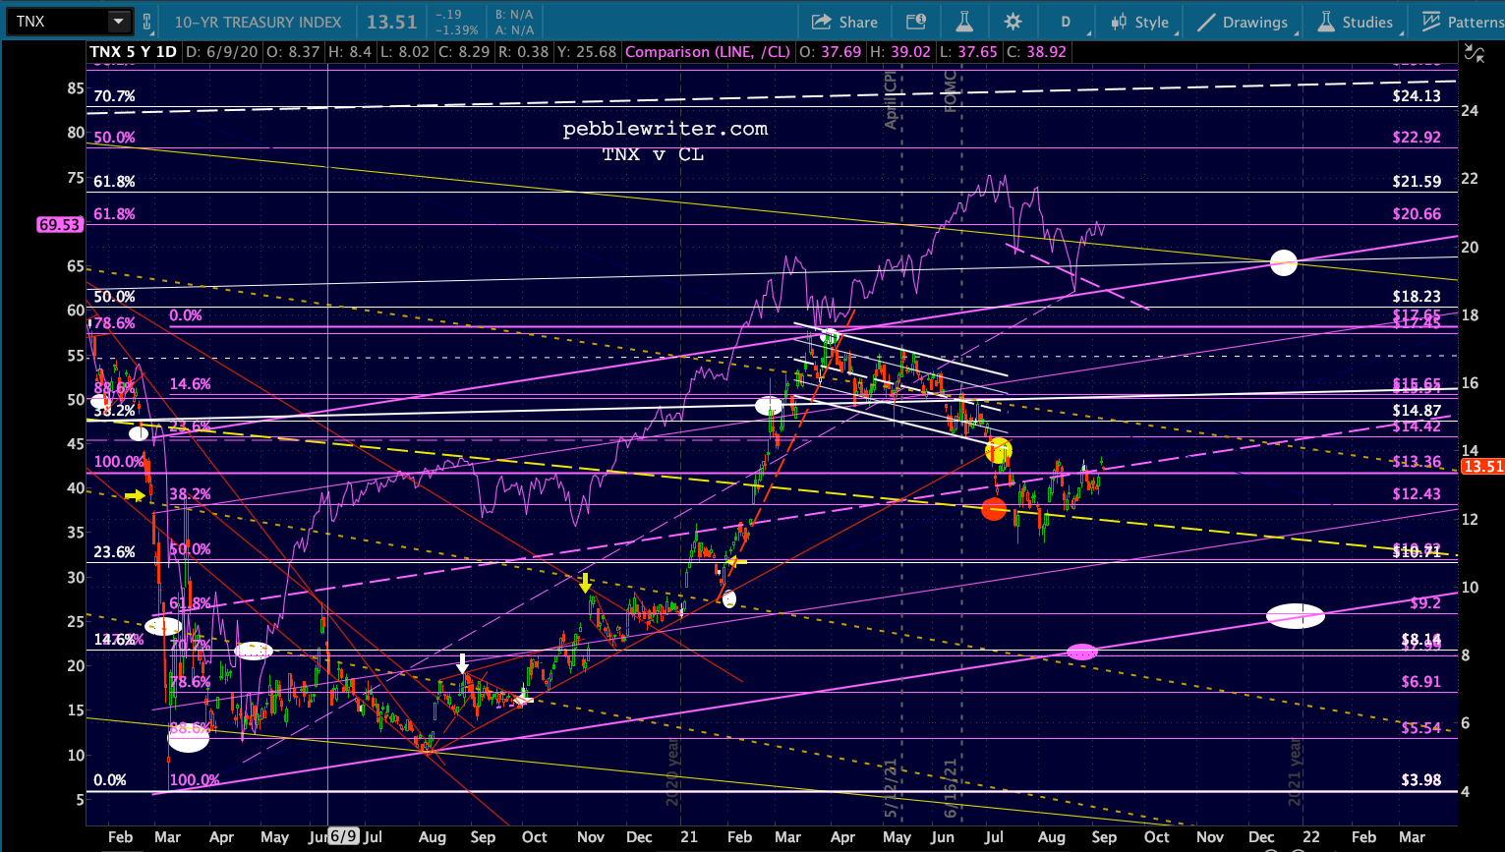The image size is (1505, 852).
Task: Click the Patterns chart icon
Action: 1430,22
